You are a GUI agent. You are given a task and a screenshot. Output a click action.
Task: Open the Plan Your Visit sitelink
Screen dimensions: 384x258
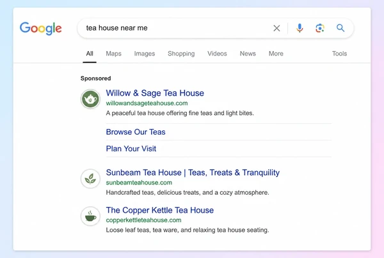(131, 149)
